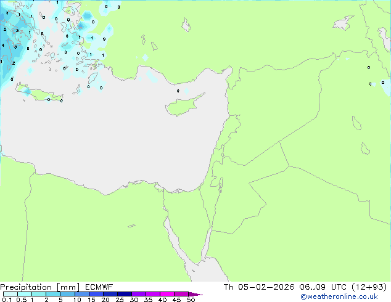Screen dimensions: 391x302
Task: Click the '25' legend scale label
Action: coord(120,300)
